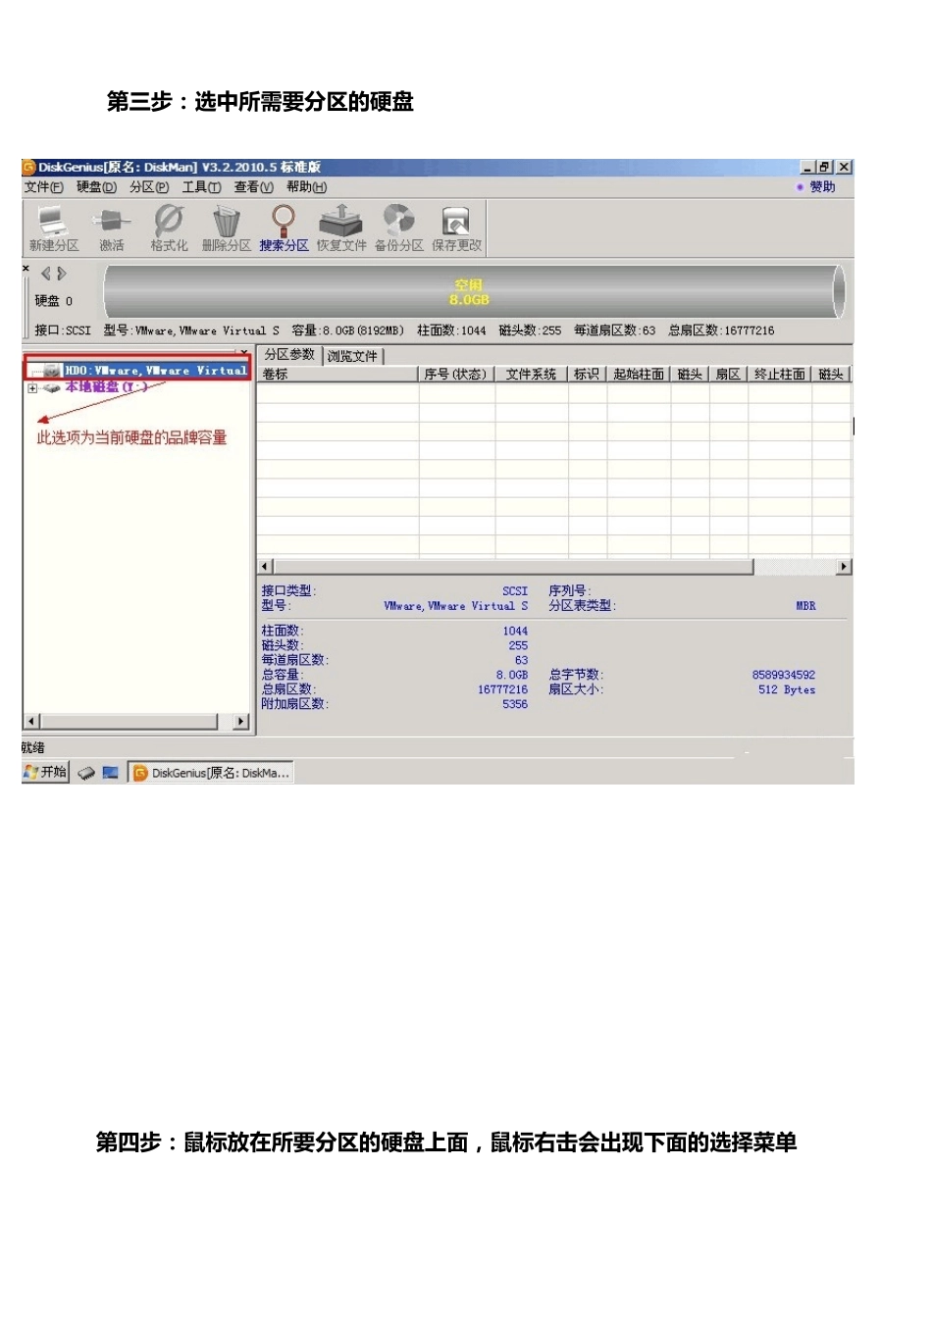This screenshot has width=932, height=1318.
Task: Click the 删除分区 (Delete Partition) trash icon
Action: coord(227,228)
